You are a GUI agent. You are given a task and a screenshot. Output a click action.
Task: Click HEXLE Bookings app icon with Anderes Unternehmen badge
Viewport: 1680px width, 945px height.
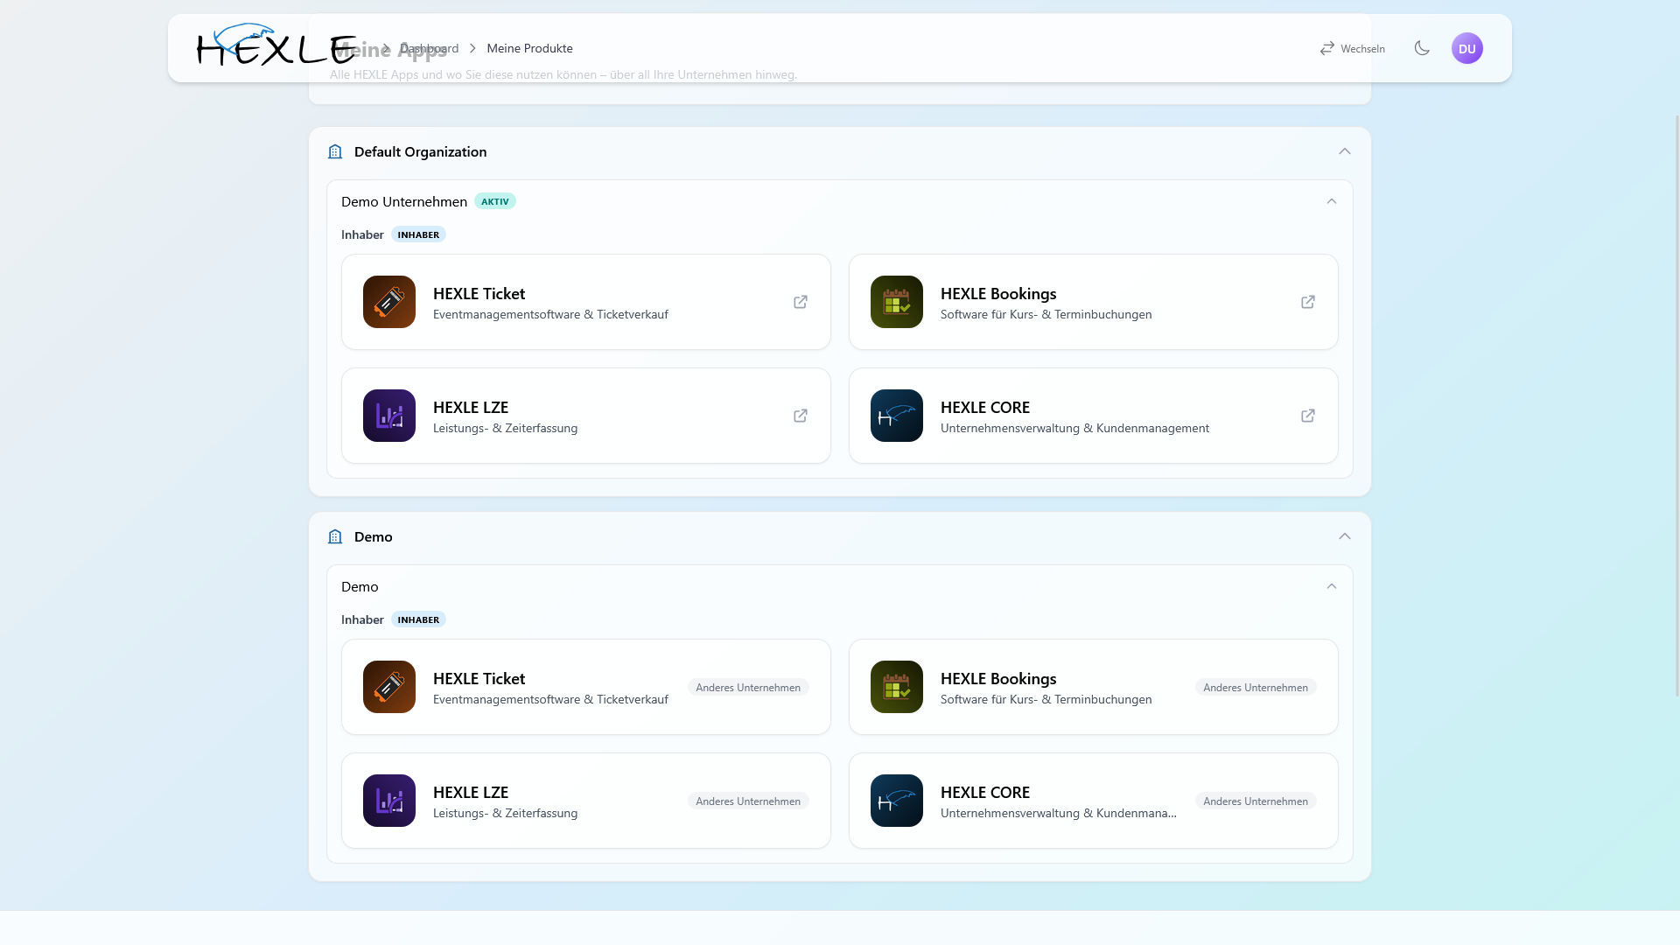(897, 687)
